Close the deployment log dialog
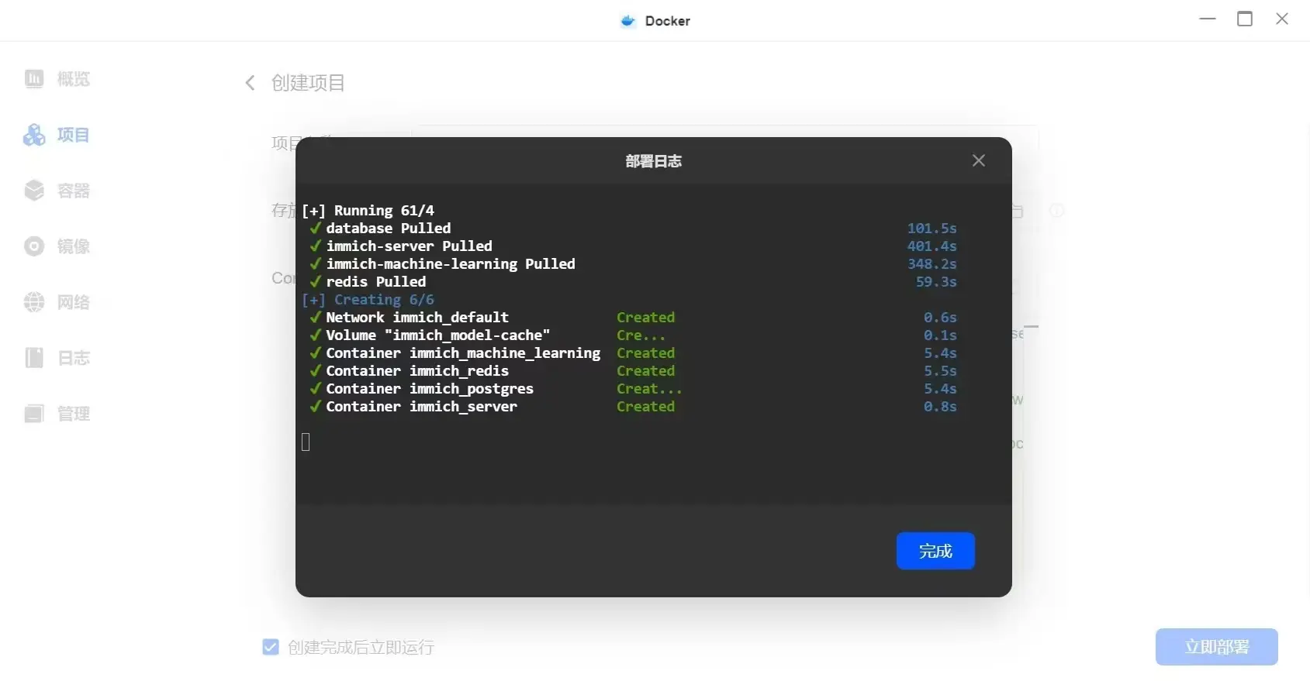1310x681 pixels. click(978, 160)
